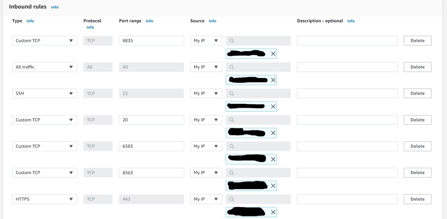Image resolution: width=447 pixels, height=219 pixels.
Task: Click the description field for the All traffic rule
Action: tap(347, 67)
